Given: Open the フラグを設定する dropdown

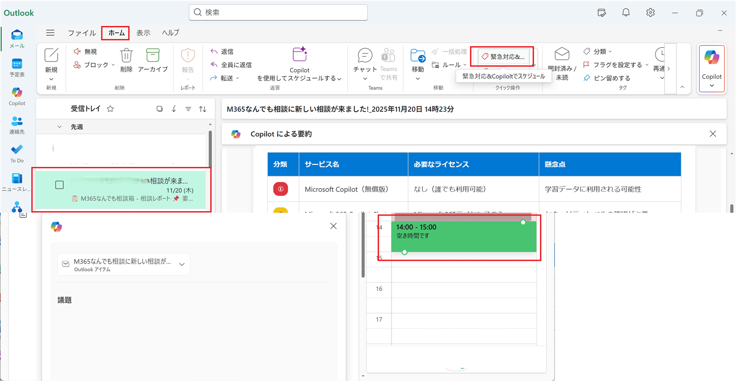Looking at the screenshot, I should (646, 65).
